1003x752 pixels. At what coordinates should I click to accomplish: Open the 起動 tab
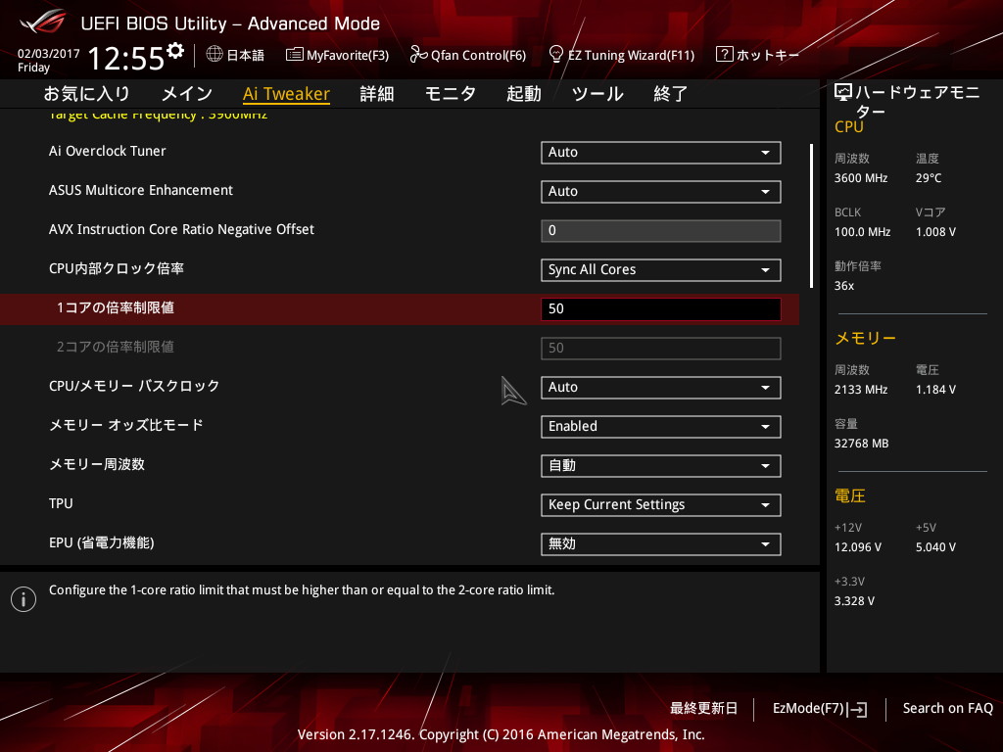tap(524, 94)
